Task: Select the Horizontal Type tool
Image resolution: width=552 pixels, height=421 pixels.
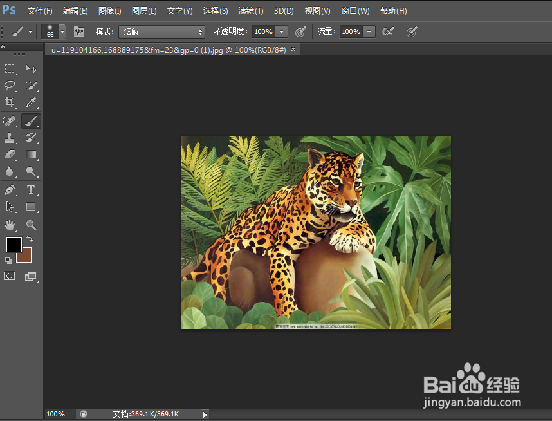Action: (x=31, y=190)
